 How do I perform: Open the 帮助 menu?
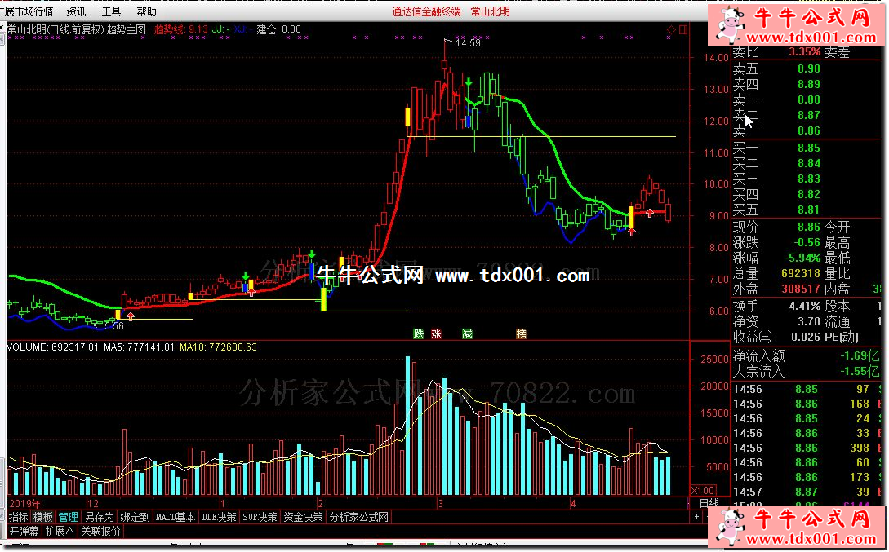point(146,11)
